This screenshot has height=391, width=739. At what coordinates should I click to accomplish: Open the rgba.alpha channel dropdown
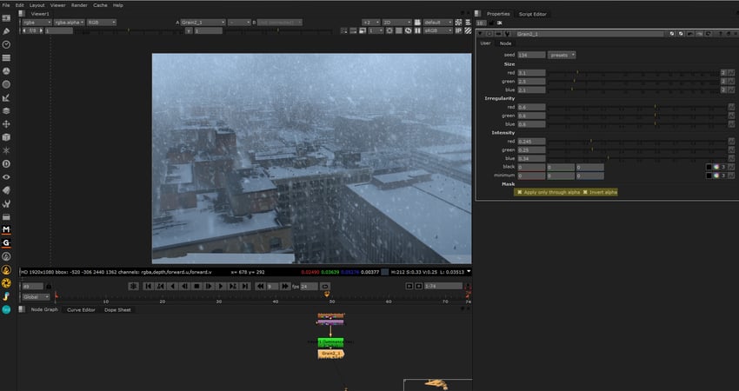[69, 22]
